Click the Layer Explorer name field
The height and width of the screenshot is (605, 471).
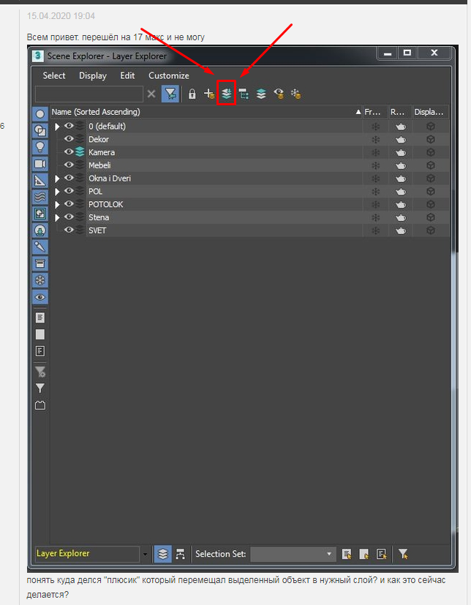coord(87,554)
